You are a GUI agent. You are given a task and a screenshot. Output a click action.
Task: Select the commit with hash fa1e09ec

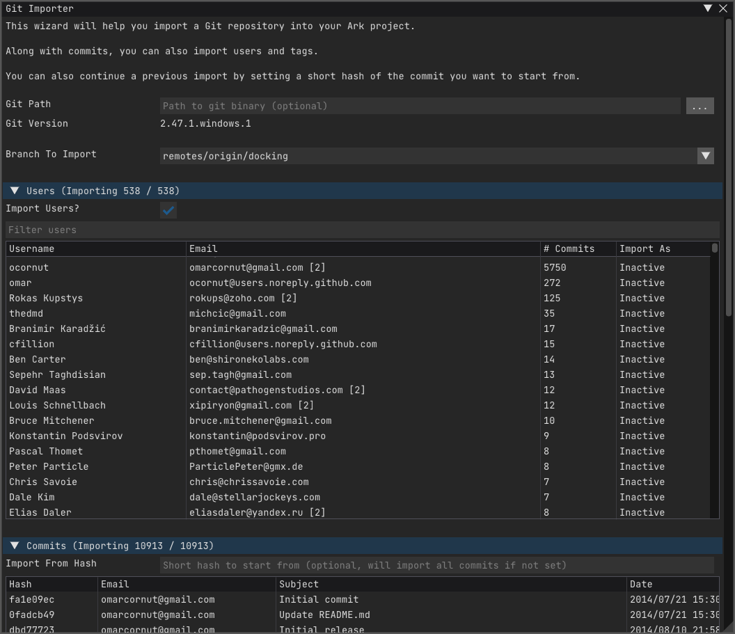pyautogui.click(x=32, y=599)
